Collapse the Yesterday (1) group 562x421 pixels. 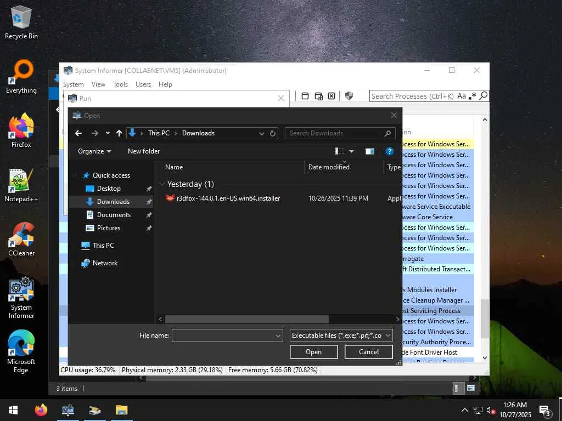click(162, 184)
